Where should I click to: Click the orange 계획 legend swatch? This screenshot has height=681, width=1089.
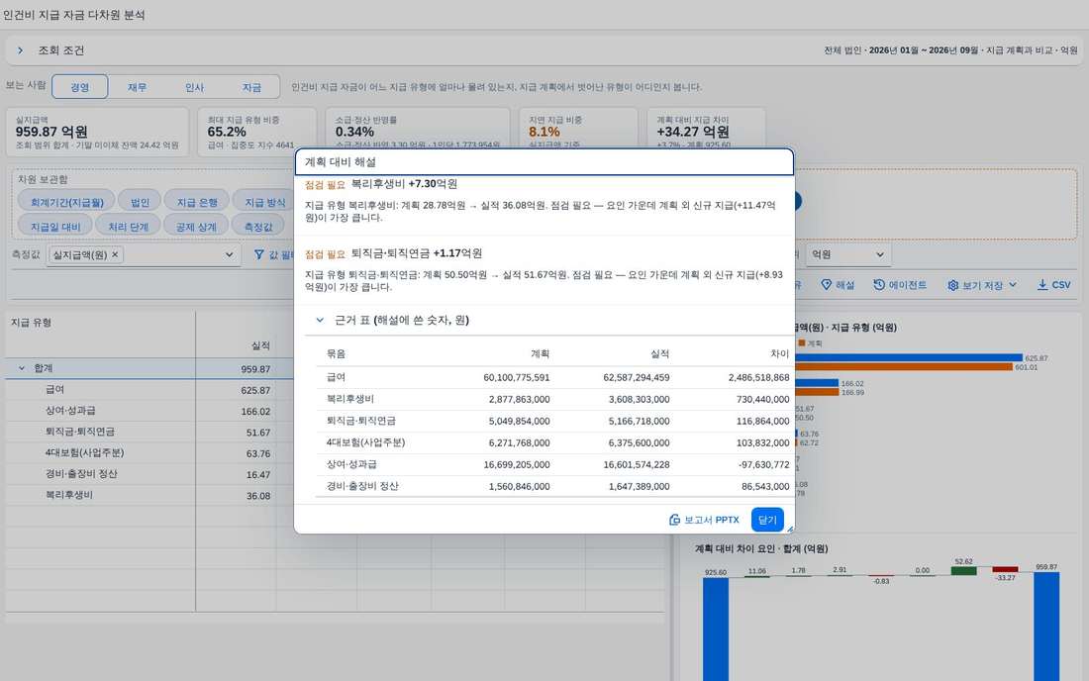point(802,342)
